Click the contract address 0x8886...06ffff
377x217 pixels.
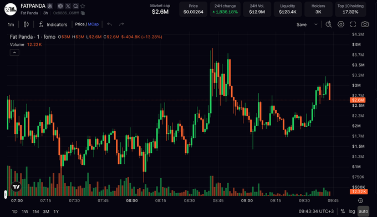tap(66, 13)
